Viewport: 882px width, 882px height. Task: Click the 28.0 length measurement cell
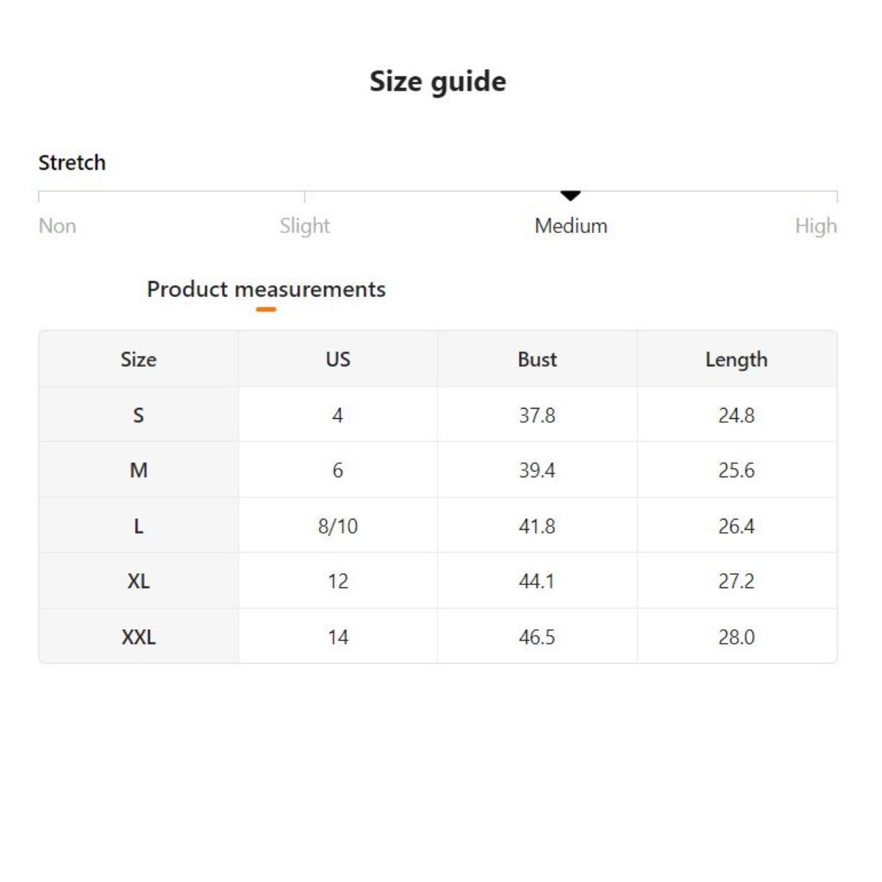pos(736,637)
